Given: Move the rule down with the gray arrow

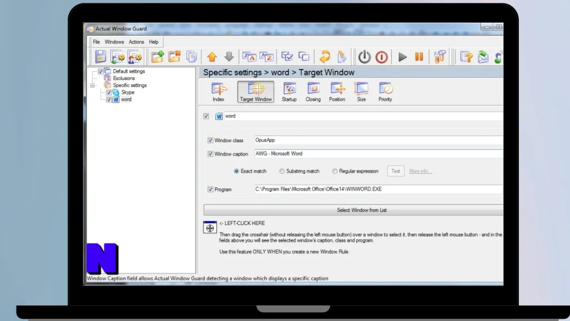Looking at the screenshot, I should tap(229, 56).
